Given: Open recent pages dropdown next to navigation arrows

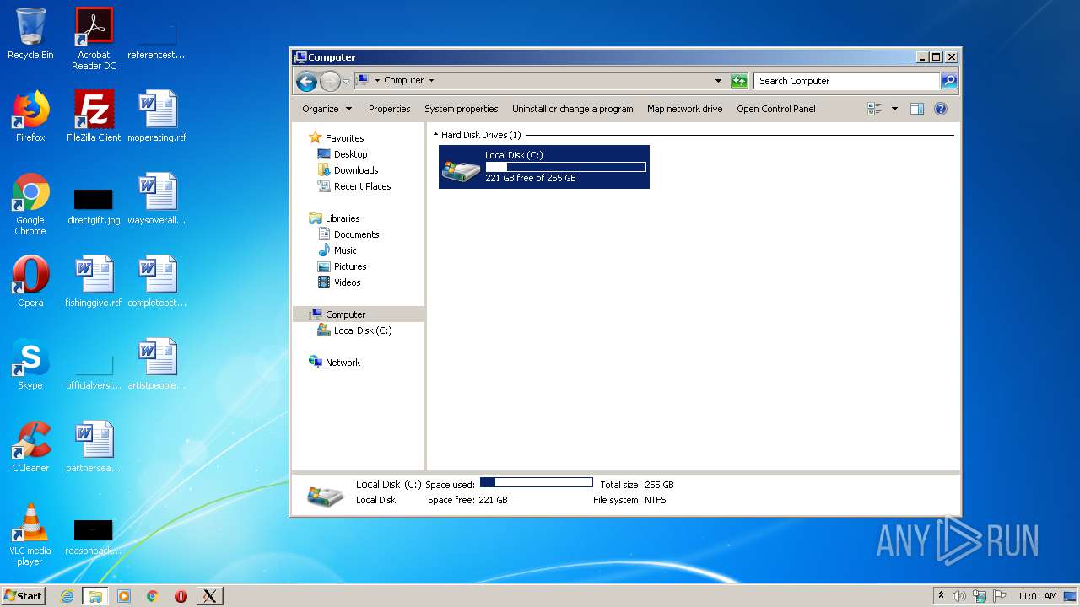Looking at the screenshot, I should pyautogui.click(x=346, y=82).
